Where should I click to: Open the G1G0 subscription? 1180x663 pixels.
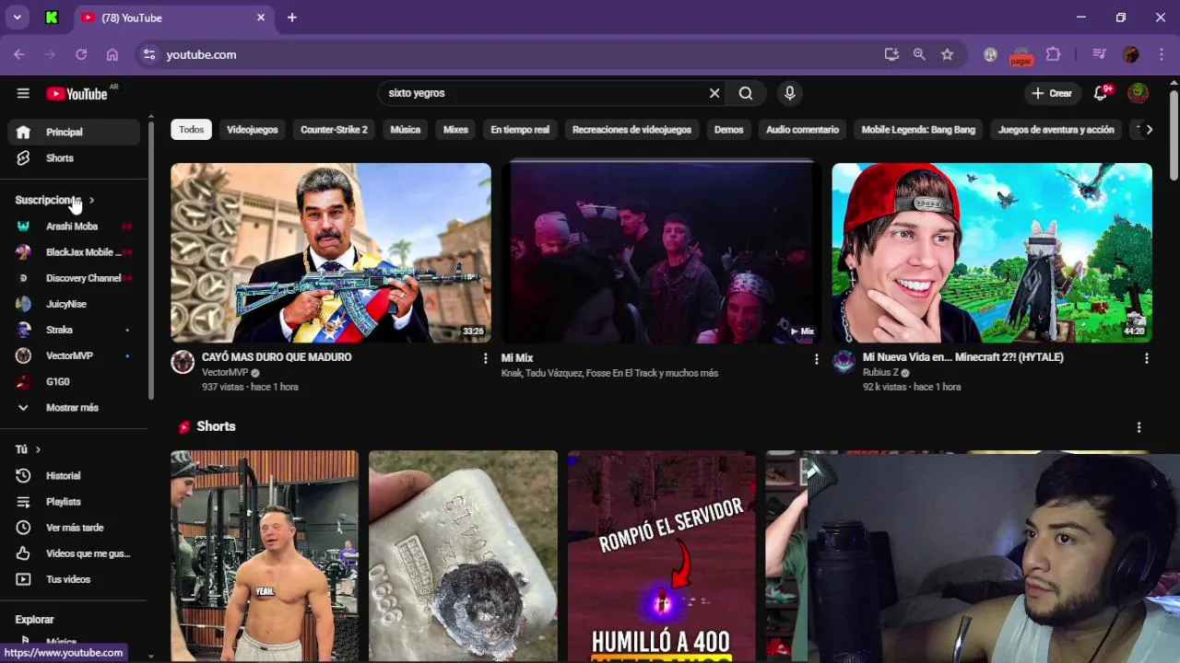click(x=74, y=381)
